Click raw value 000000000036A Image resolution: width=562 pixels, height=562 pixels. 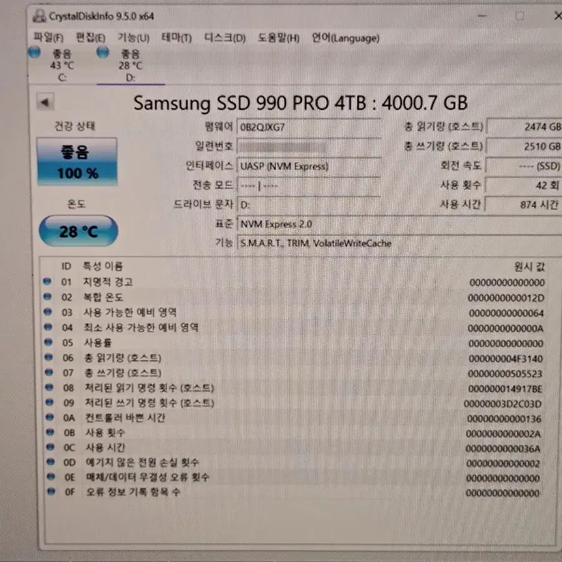503,449
